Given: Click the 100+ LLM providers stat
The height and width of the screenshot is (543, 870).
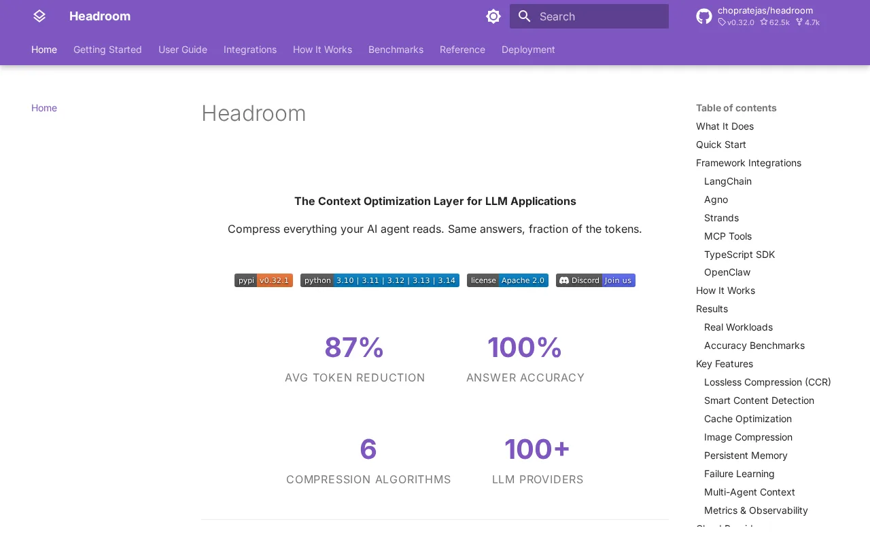Looking at the screenshot, I should coord(538,460).
